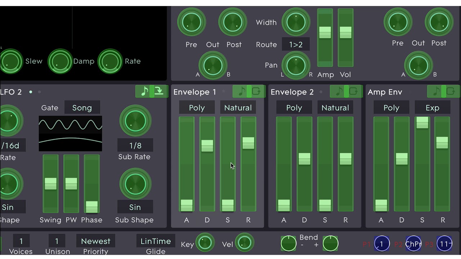
Task: Click the Envelope 2 Release slider handle
Action: click(x=345, y=159)
